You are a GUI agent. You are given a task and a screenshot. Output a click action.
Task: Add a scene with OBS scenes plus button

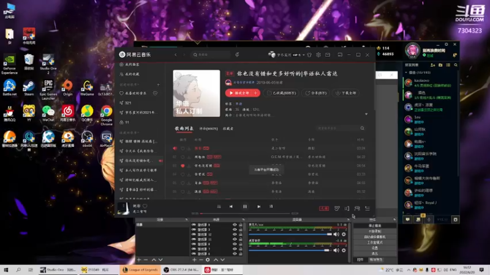[x=139, y=260]
